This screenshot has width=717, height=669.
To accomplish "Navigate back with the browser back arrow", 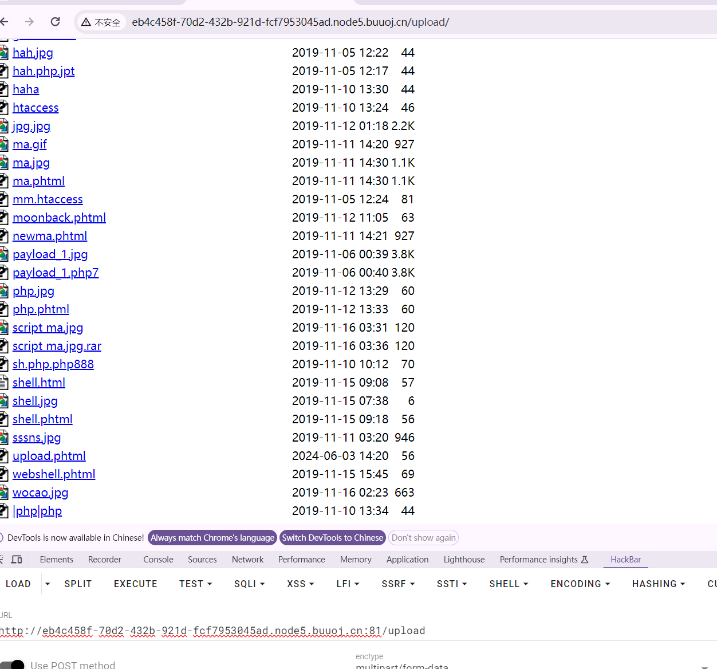I will coord(5,22).
